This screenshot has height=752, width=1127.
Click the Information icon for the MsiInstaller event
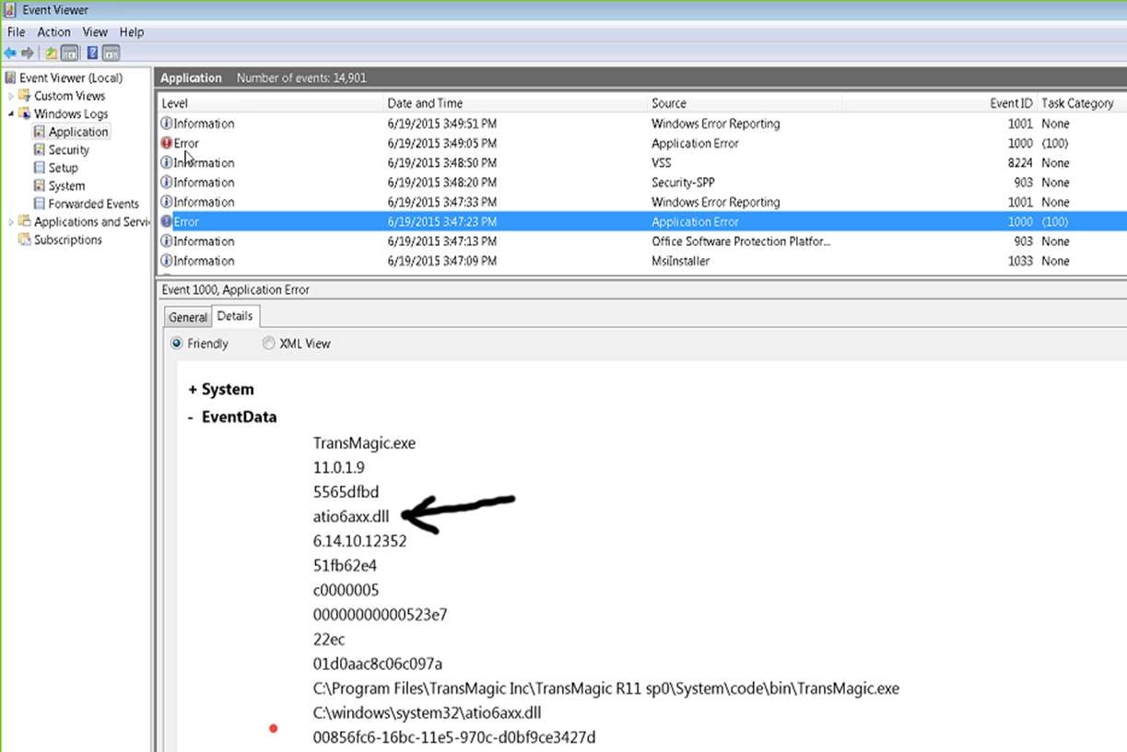coord(167,261)
